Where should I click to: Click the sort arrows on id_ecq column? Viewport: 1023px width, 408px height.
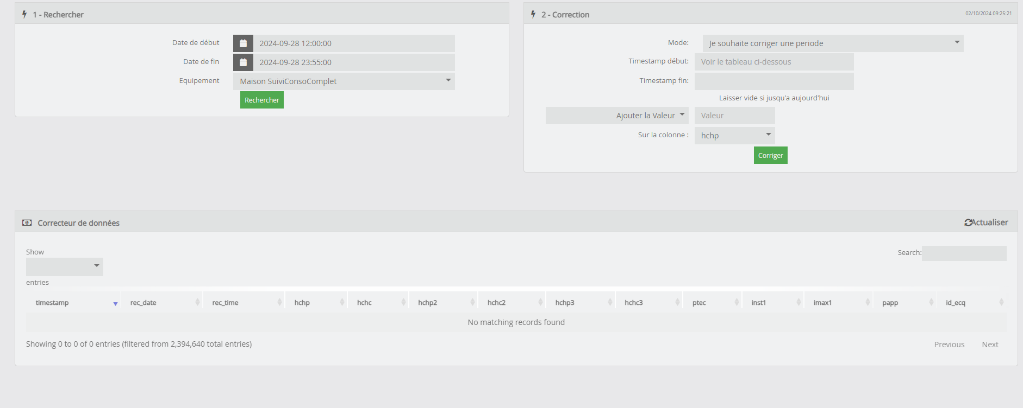[1001, 302]
